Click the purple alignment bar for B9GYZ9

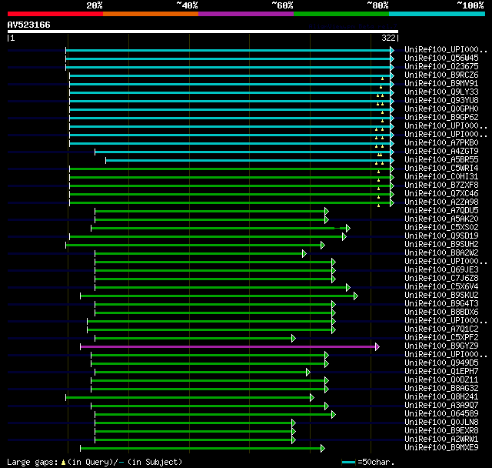coord(228,346)
